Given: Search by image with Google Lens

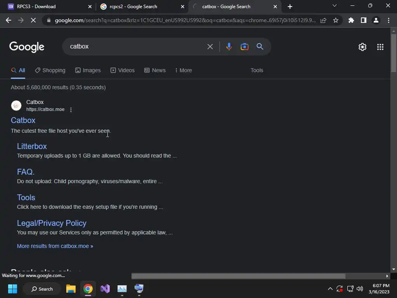Looking at the screenshot, I should point(244,47).
